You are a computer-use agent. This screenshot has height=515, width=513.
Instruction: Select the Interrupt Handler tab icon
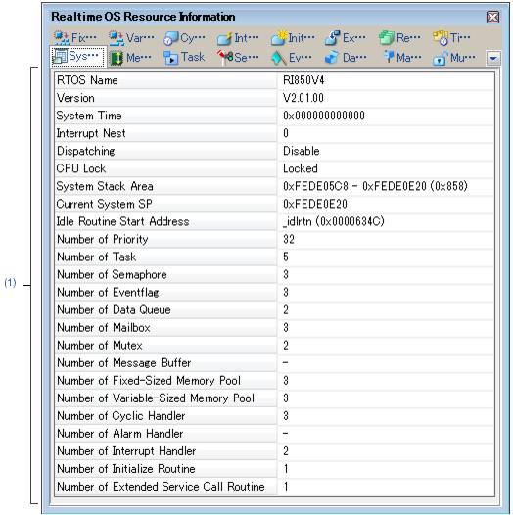(x=224, y=38)
